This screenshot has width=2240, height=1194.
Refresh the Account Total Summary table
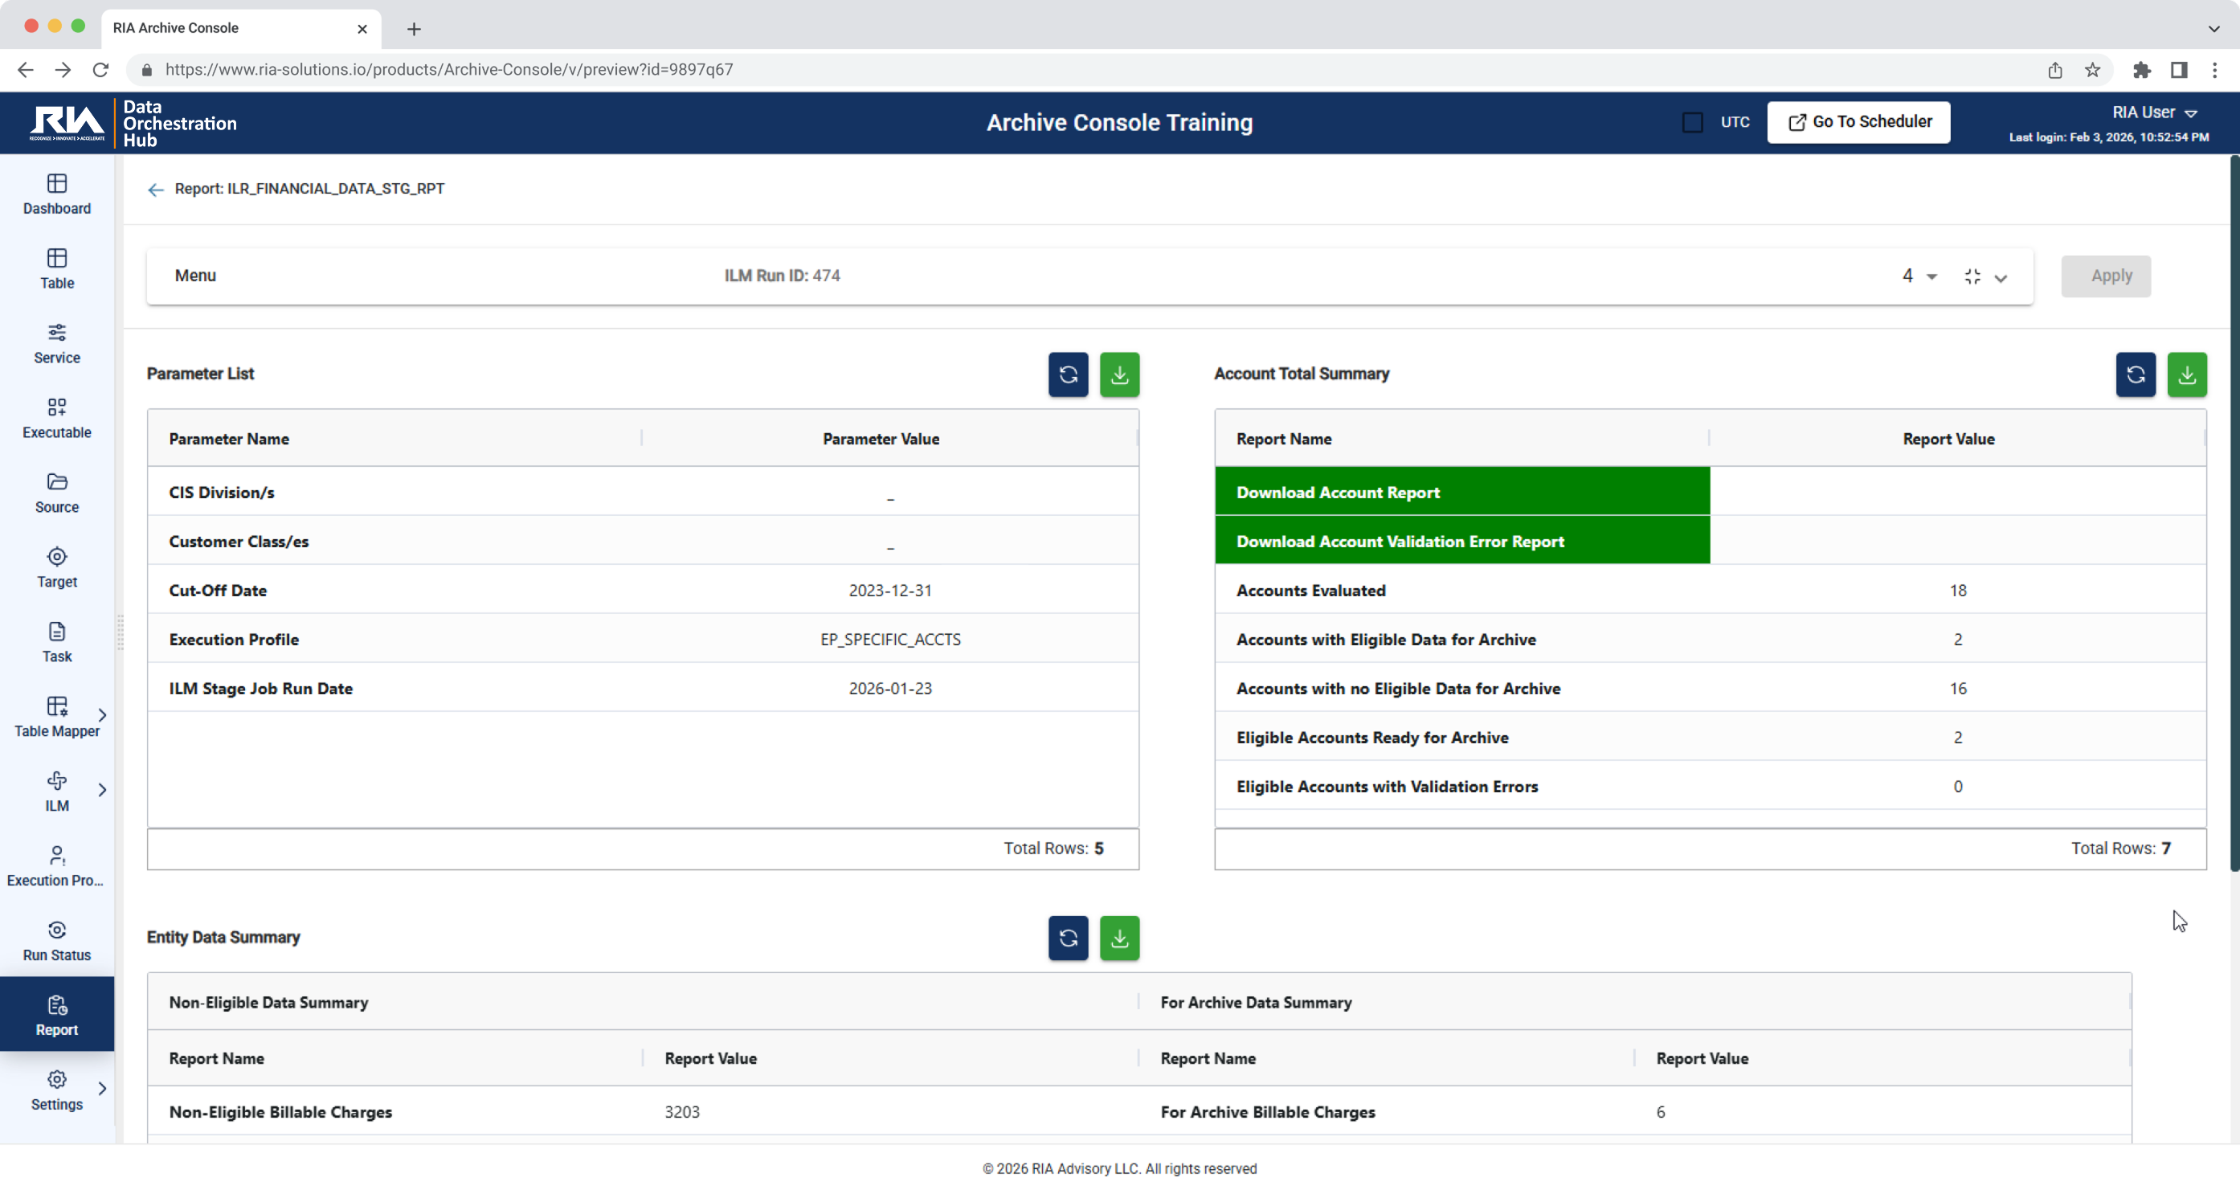2136,374
